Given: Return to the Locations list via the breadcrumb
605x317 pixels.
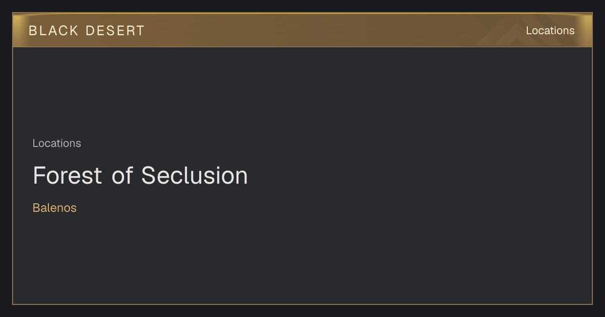Looking at the screenshot, I should click(x=56, y=143).
